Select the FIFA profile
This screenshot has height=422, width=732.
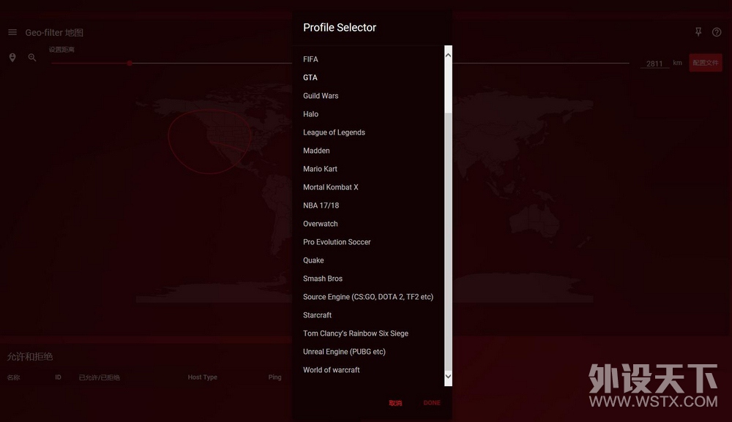[310, 59]
